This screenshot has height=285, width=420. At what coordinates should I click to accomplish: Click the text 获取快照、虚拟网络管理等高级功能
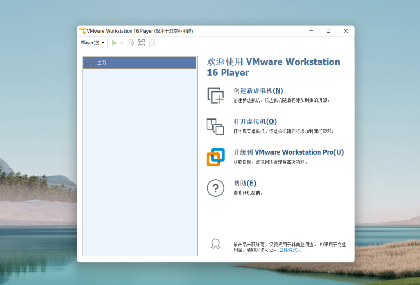click(270, 162)
